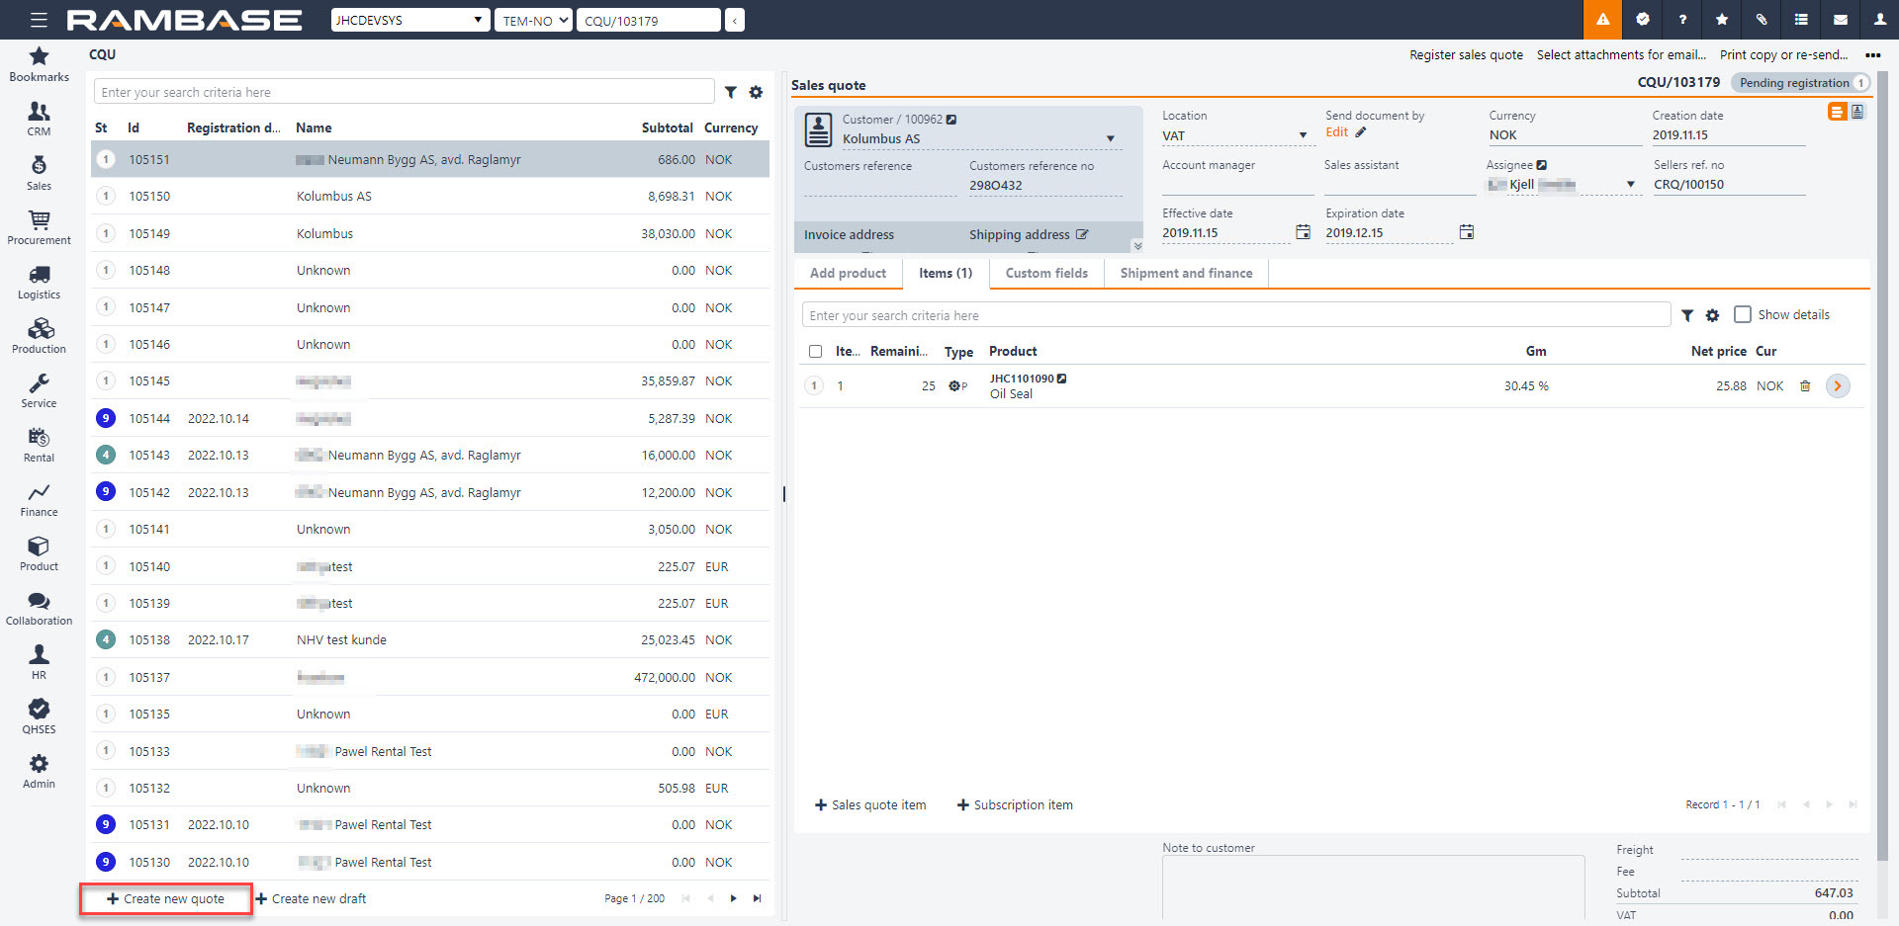Switch to the Shipment and finance tab
Viewport: 1899px width, 926px height.
[1186, 274]
